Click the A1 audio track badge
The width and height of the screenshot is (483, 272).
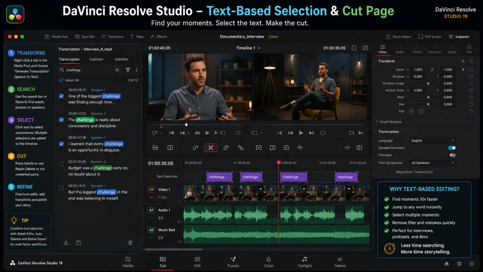click(151, 210)
